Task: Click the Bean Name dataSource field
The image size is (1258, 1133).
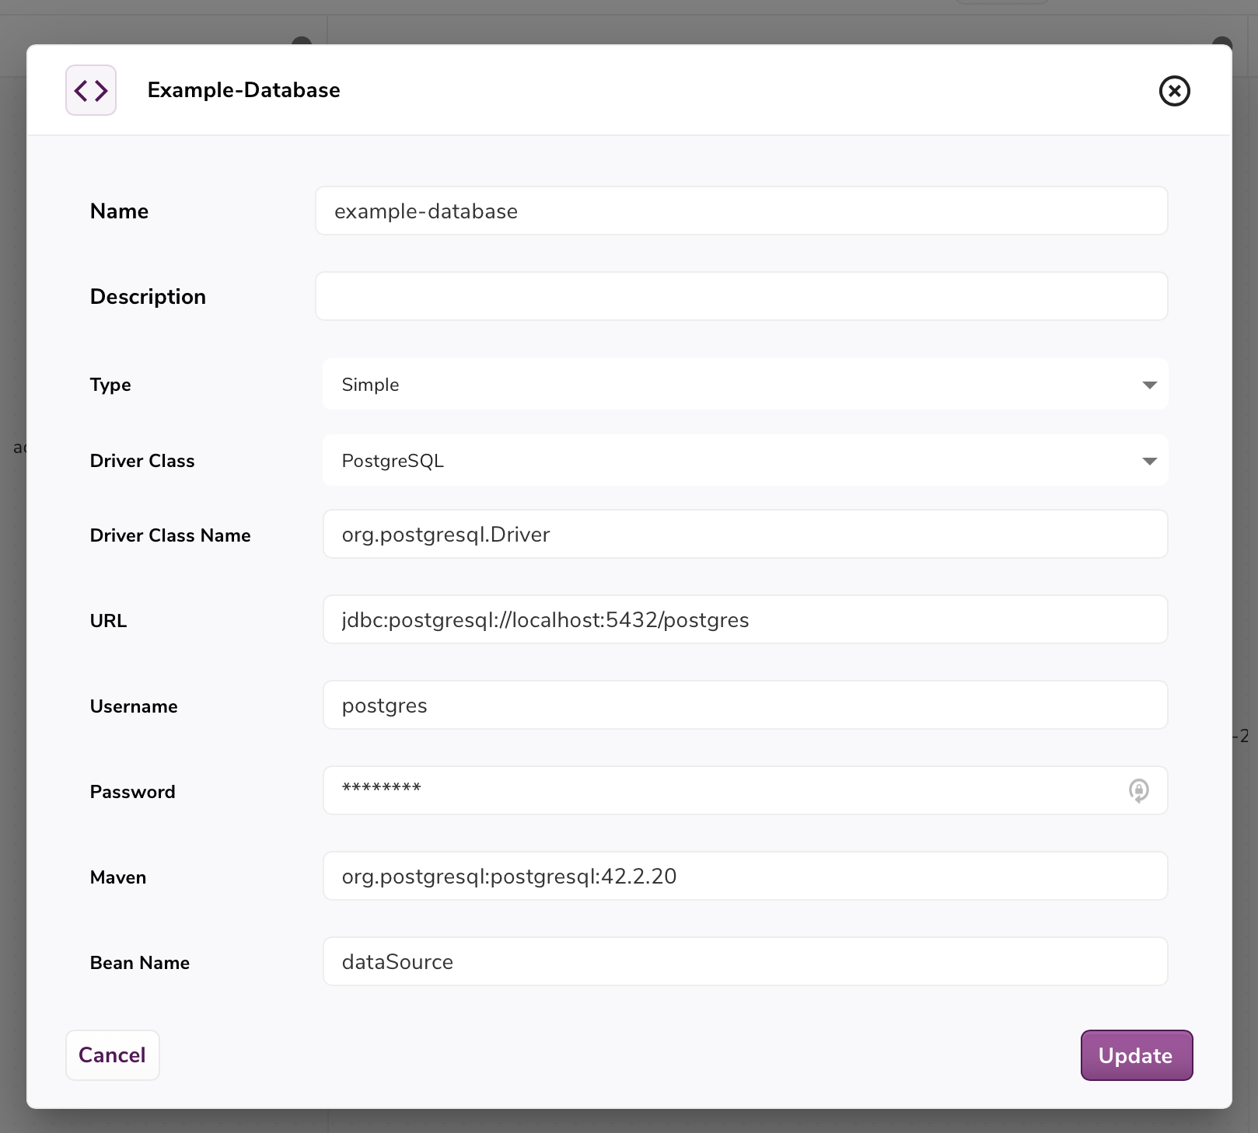Action: (x=745, y=961)
